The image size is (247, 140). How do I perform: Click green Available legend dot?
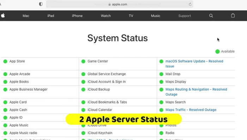(x=218, y=51)
